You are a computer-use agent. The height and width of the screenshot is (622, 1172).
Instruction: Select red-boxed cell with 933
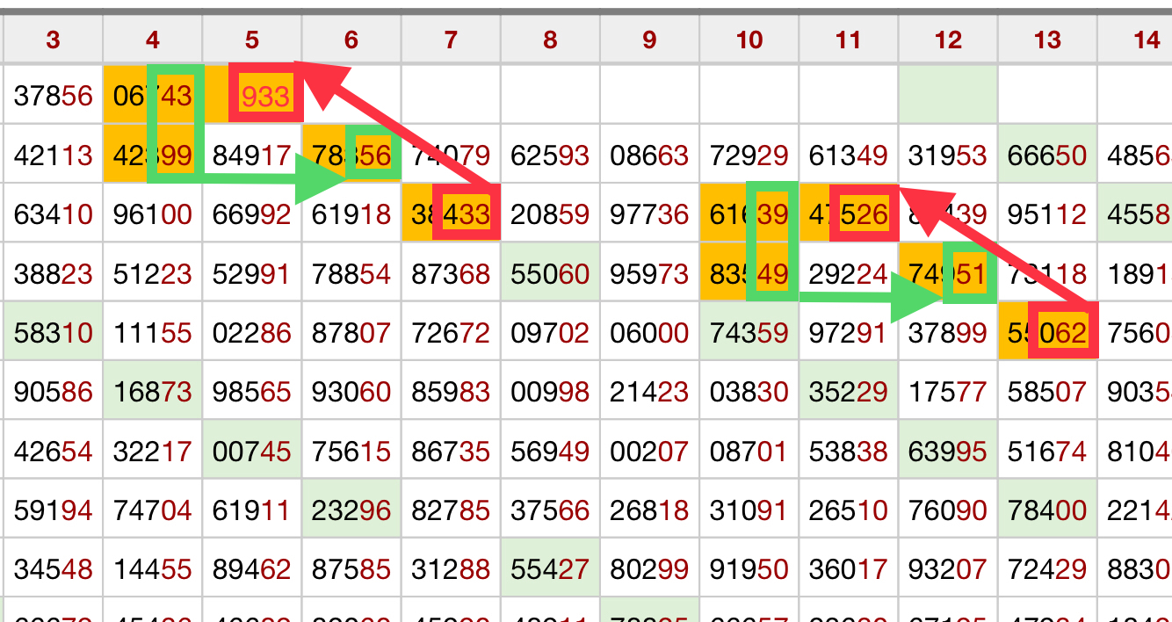point(265,95)
